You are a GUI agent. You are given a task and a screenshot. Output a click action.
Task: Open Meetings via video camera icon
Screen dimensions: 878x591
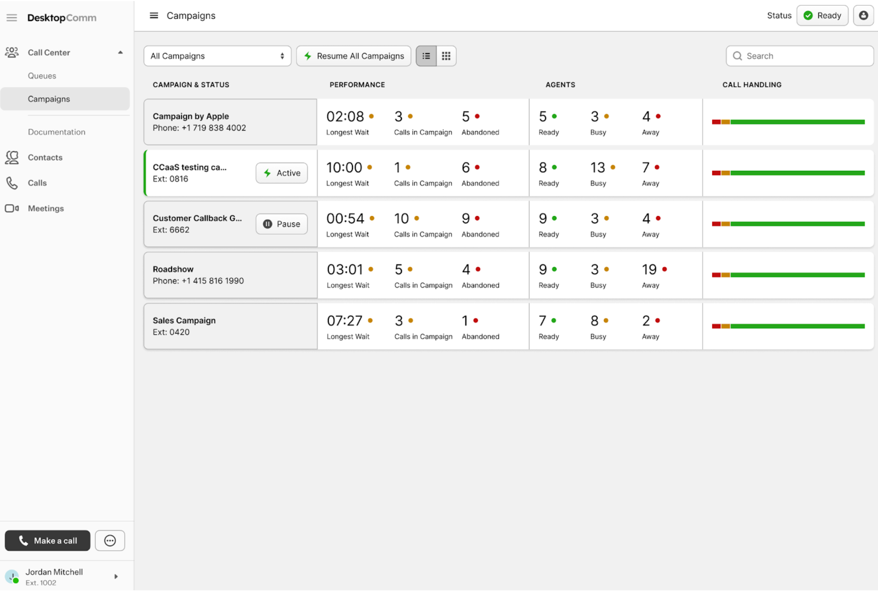12,209
